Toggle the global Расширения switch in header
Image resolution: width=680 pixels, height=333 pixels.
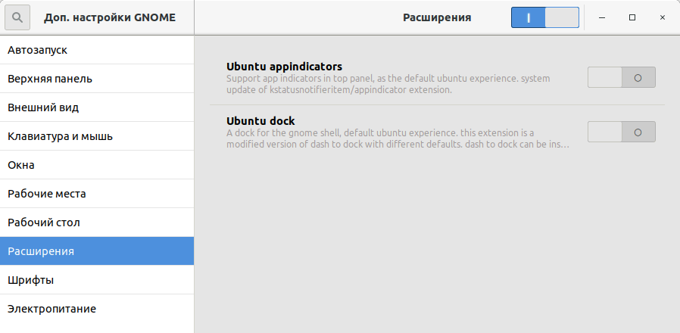click(544, 17)
